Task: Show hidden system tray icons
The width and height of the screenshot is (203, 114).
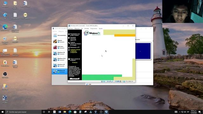Action: [180, 112]
